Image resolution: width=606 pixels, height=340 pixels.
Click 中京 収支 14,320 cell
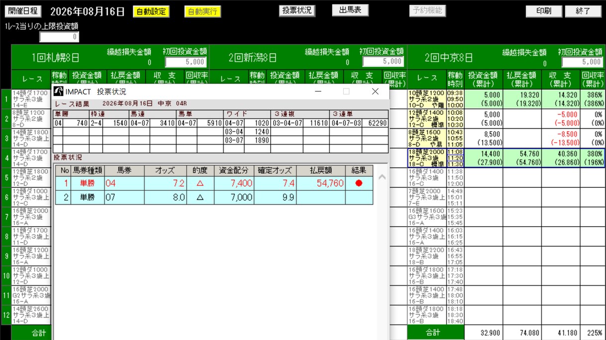[561, 99]
